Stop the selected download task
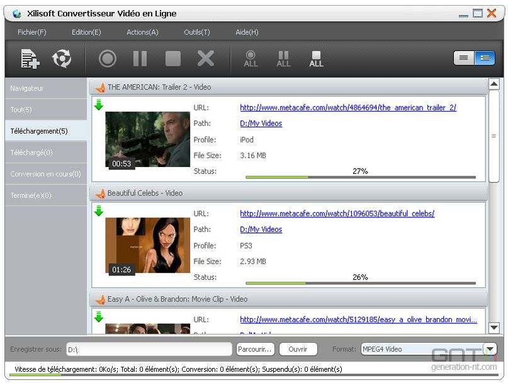The height and width of the screenshot is (385, 508). tap(172, 59)
